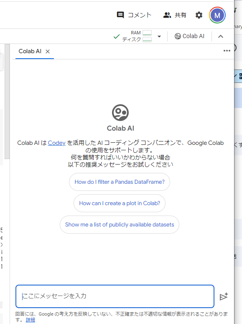Open the コメント comments panel

pyautogui.click(x=134, y=15)
